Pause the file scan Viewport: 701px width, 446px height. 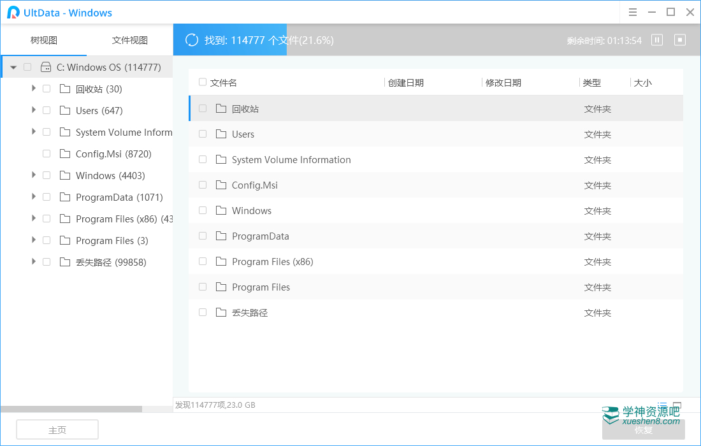pyautogui.click(x=657, y=40)
